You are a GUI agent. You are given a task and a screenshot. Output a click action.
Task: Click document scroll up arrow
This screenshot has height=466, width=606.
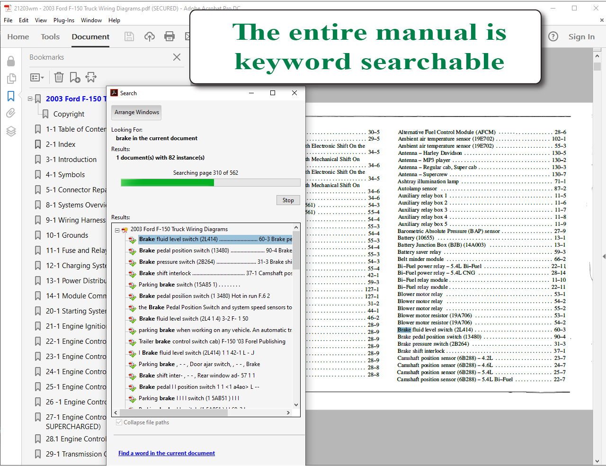(597, 56)
